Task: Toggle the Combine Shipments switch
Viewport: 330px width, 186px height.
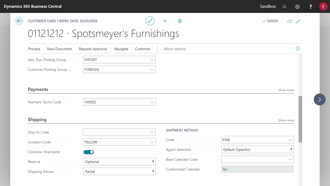Action: [x=89, y=152]
